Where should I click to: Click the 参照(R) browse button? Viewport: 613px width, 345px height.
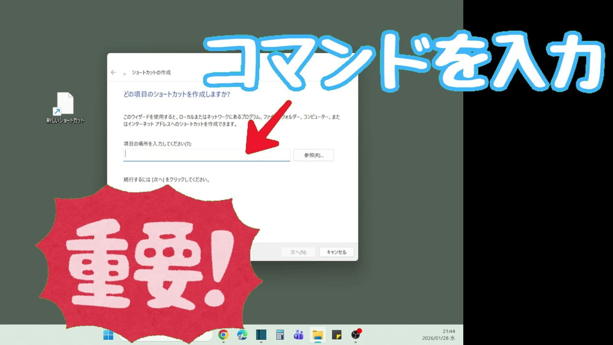(315, 155)
